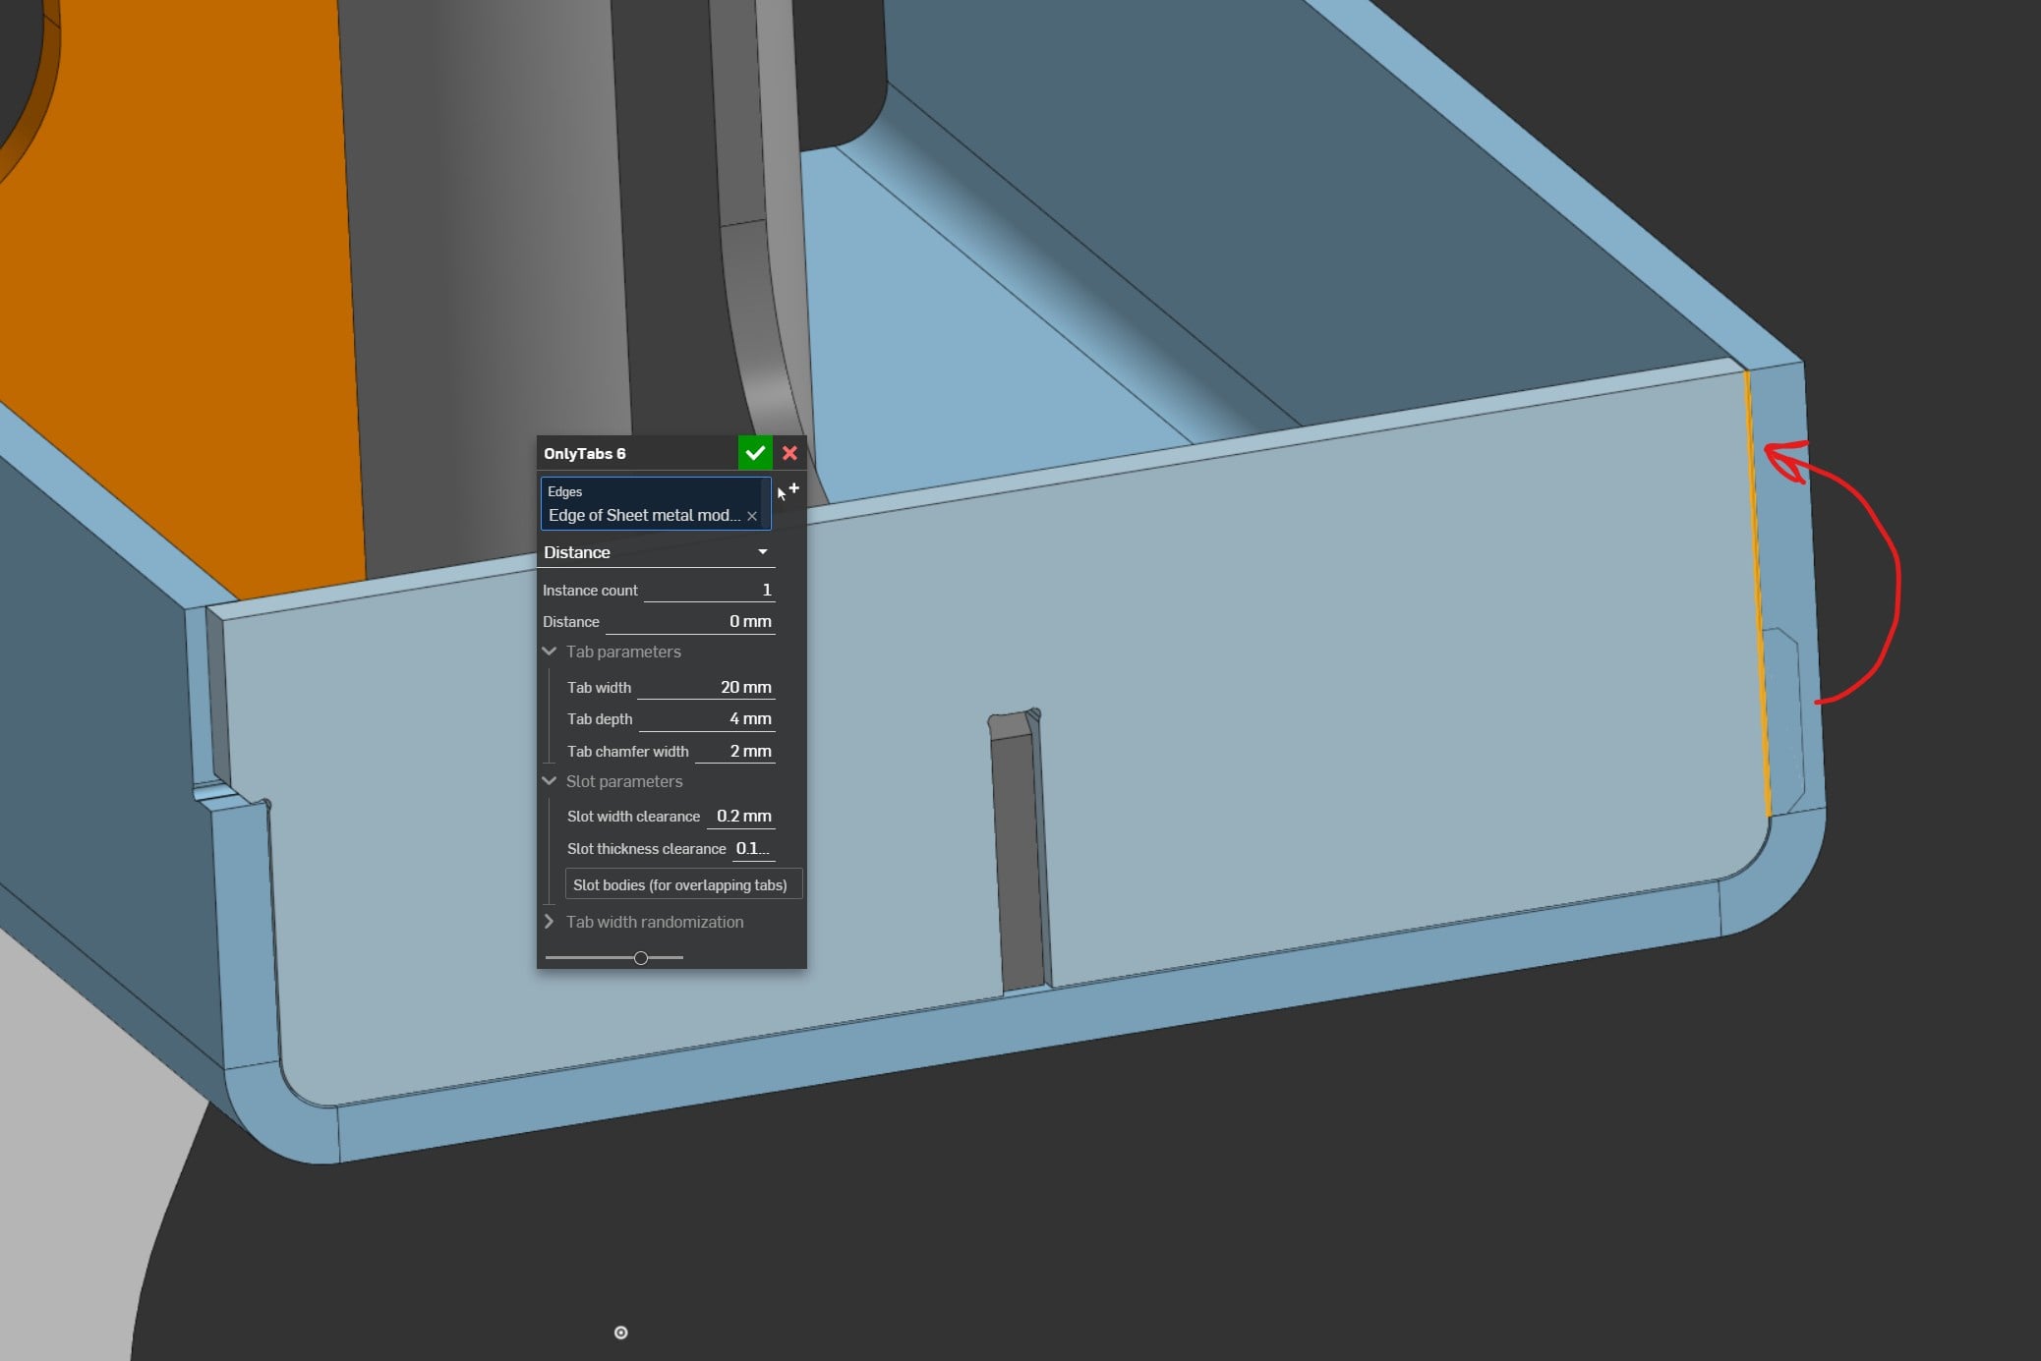Confirm the feature with green checkmark
The width and height of the screenshot is (2041, 1361).
[755, 453]
